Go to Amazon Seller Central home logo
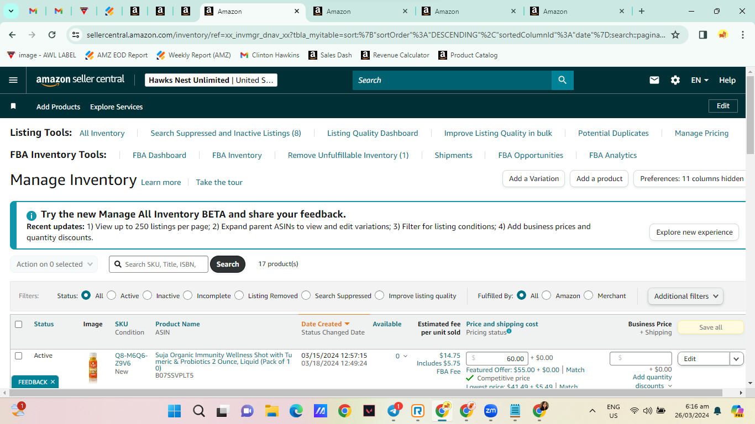 click(x=81, y=80)
